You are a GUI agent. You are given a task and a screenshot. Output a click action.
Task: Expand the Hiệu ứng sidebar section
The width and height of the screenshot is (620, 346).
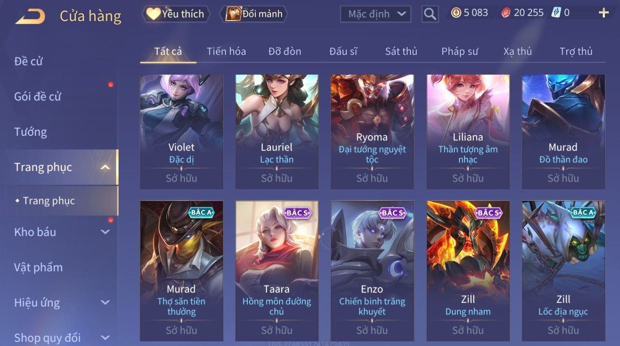coord(105,302)
